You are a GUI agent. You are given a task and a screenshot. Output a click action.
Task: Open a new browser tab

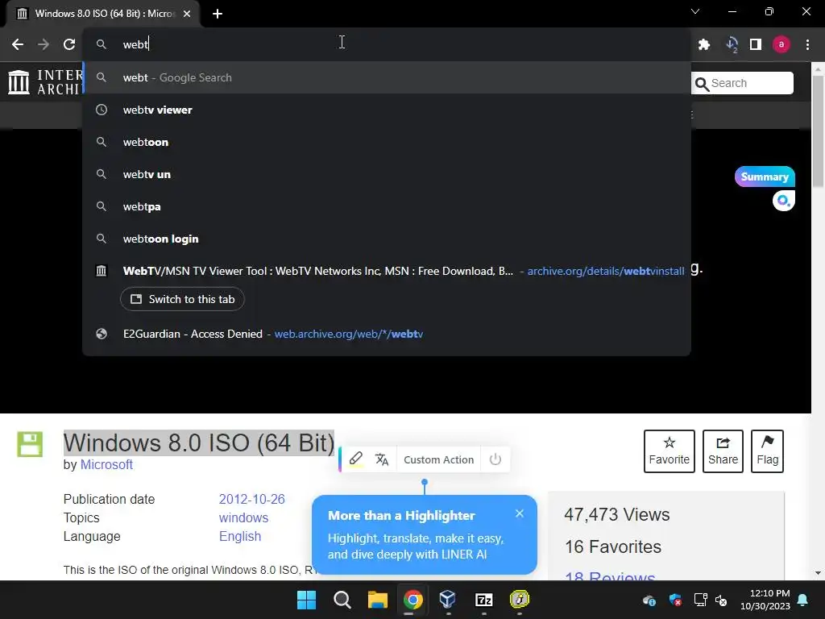tap(218, 14)
